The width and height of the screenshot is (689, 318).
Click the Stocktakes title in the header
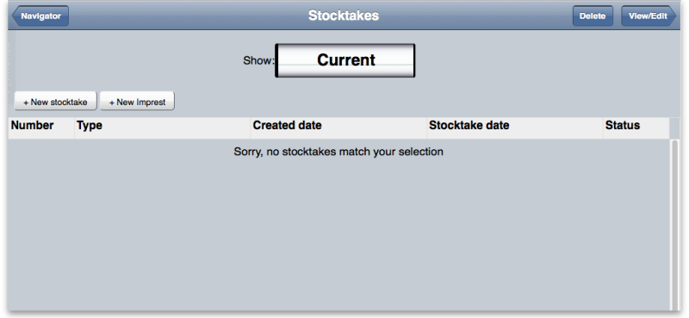[344, 16]
